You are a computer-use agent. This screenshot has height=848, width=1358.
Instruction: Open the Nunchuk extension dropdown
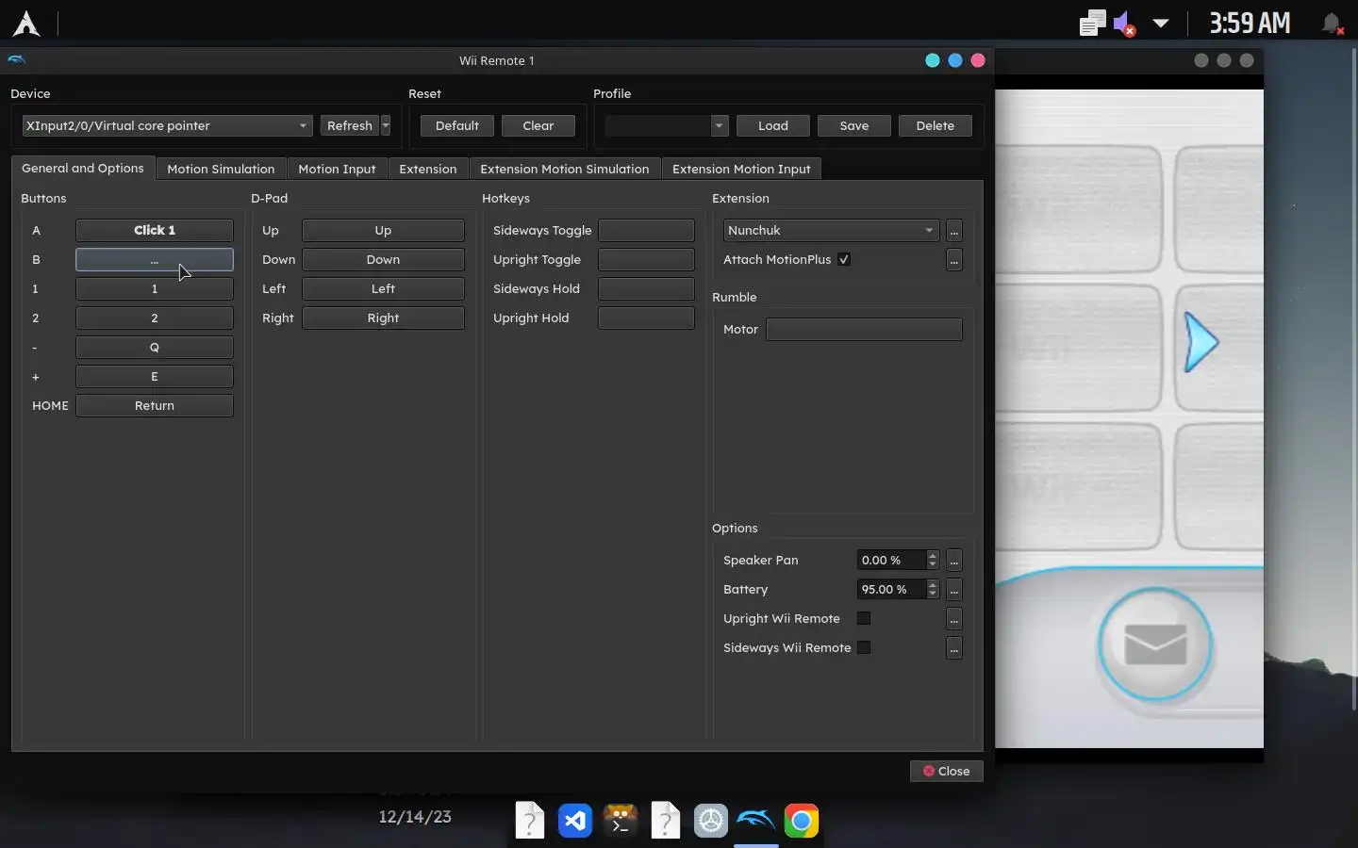[831, 230]
